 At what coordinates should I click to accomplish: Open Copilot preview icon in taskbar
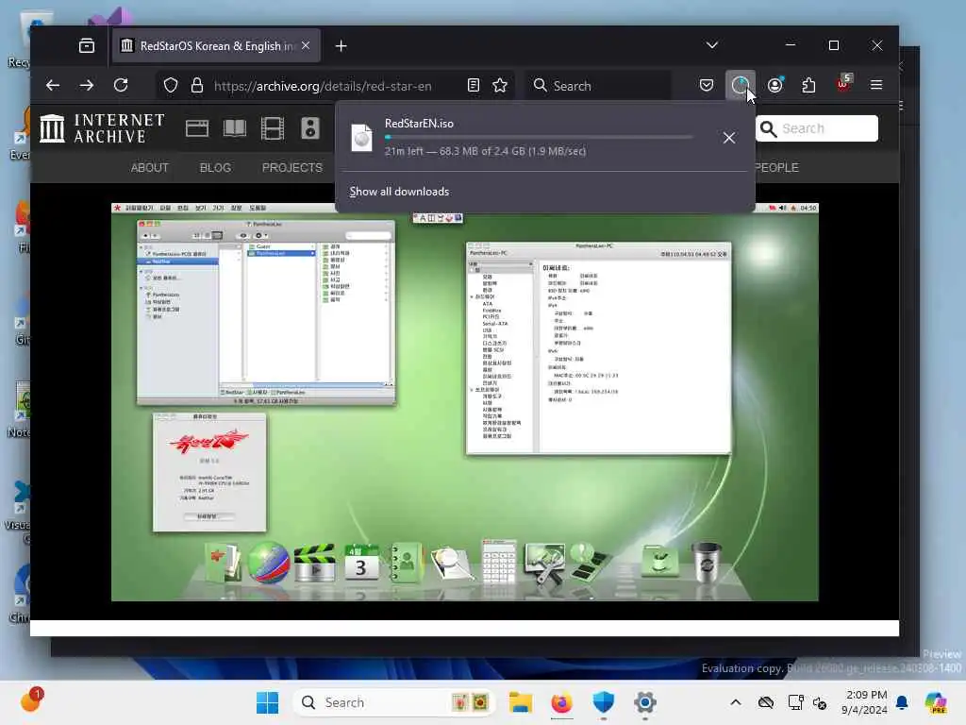coord(936,702)
